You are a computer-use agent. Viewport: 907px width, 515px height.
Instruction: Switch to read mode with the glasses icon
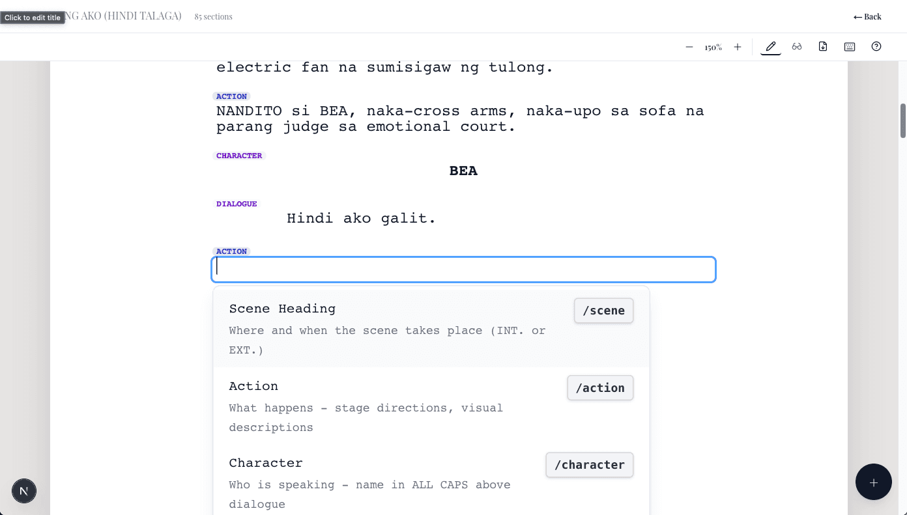pos(797,46)
